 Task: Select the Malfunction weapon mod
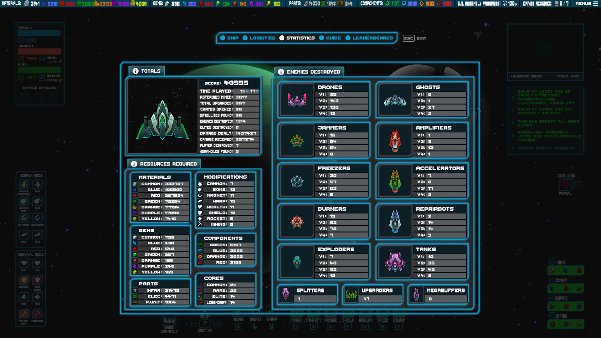[37, 218]
